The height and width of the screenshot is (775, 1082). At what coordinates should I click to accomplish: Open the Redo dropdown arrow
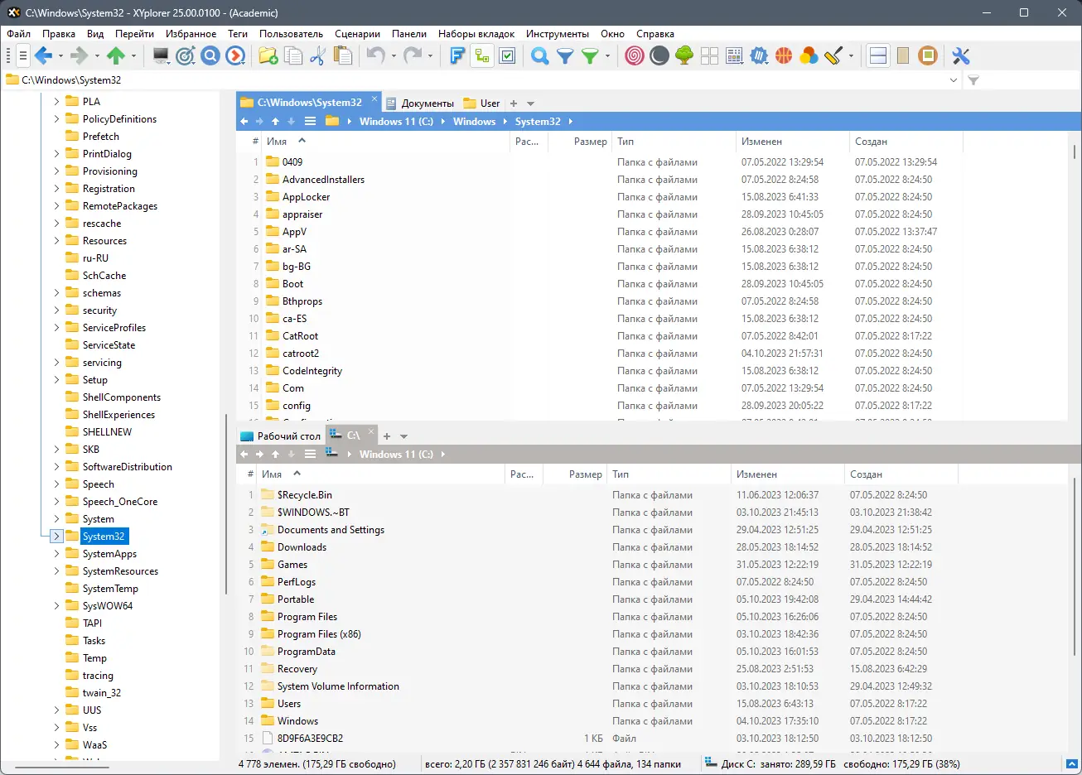(428, 55)
